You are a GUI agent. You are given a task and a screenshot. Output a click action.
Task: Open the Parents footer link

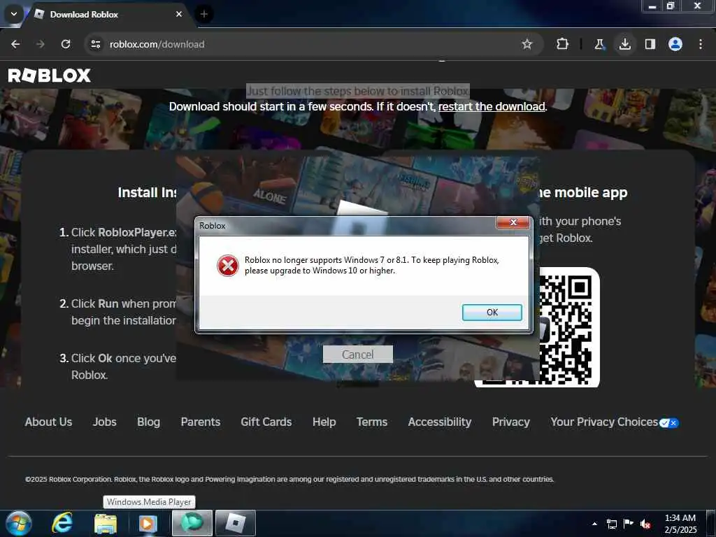201,422
